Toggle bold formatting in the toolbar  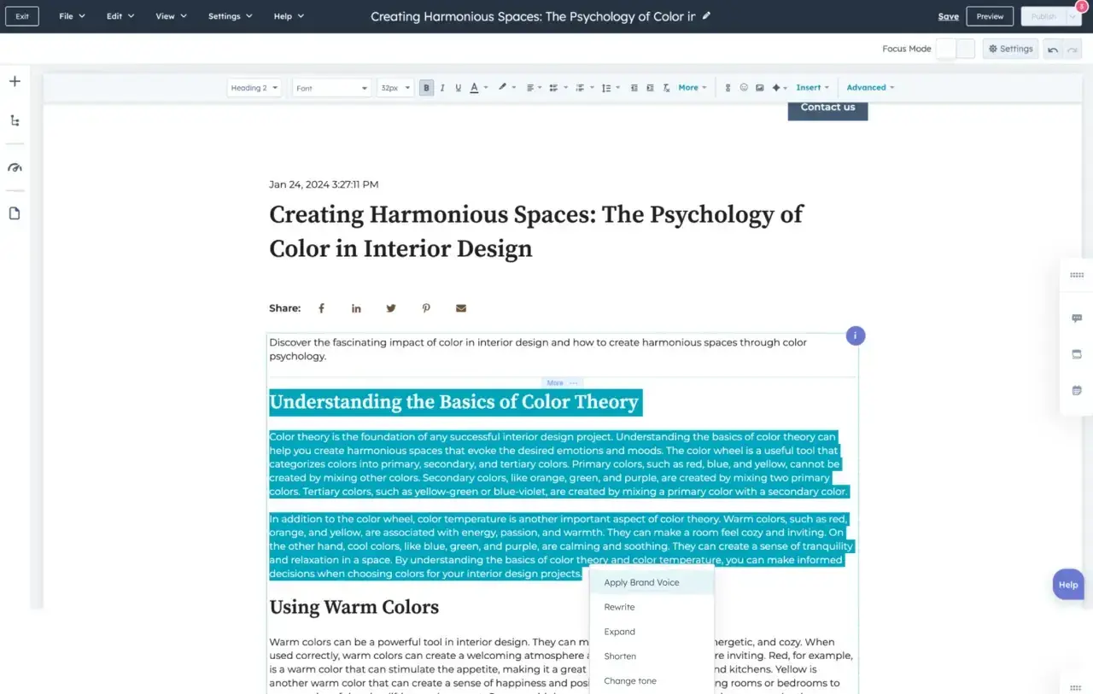426,88
